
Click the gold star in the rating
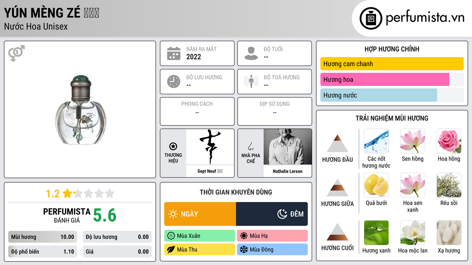click(67, 193)
